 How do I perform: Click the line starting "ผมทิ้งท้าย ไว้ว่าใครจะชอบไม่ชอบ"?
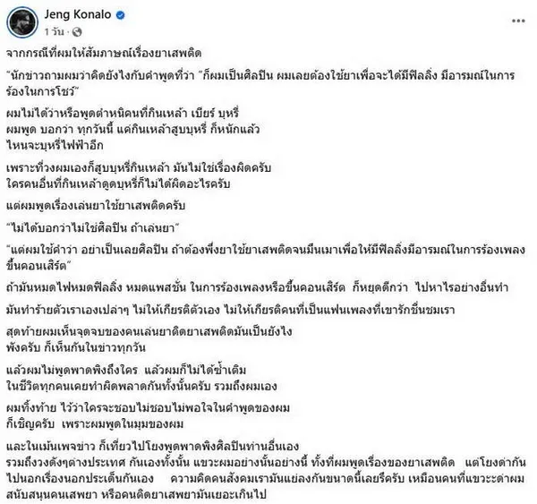(x=149, y=408)
